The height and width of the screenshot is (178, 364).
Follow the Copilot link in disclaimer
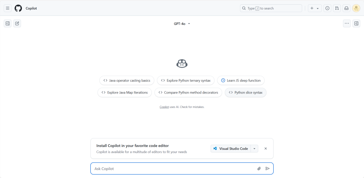tap(164, 107)
